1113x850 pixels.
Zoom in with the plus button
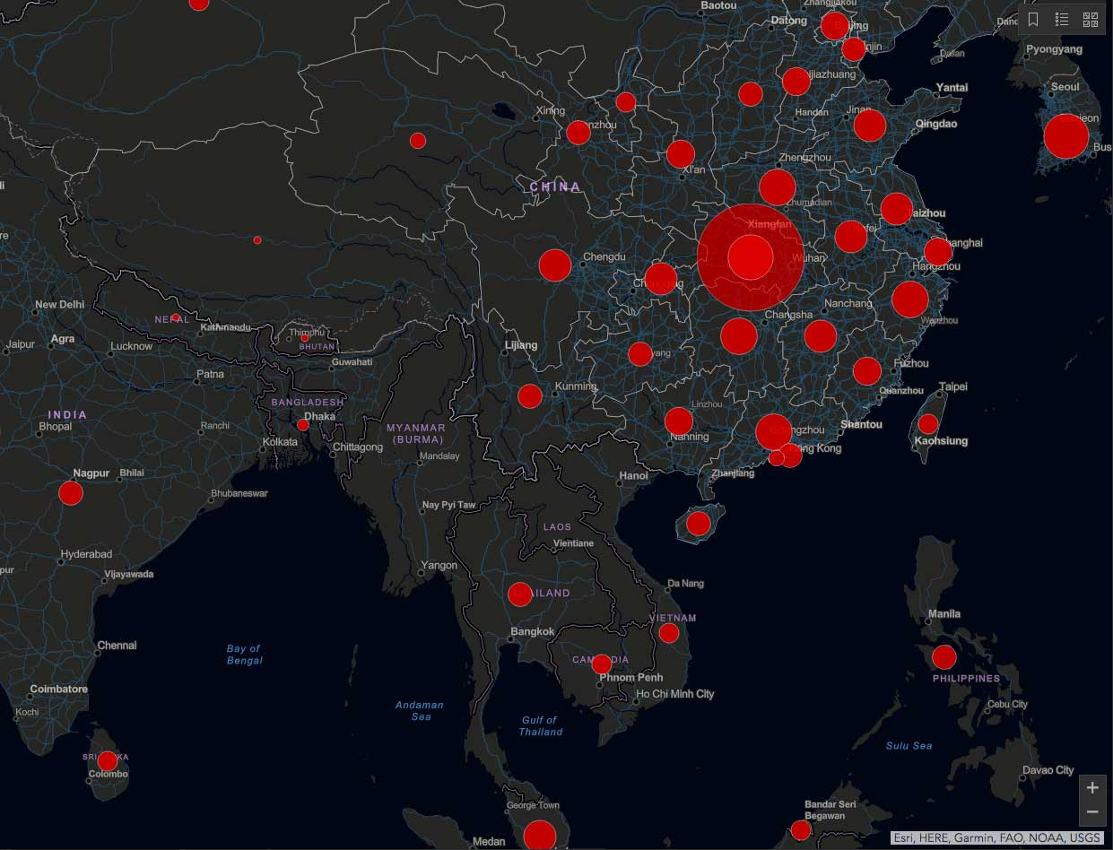pyautogui.click(x=1091, y=788)
